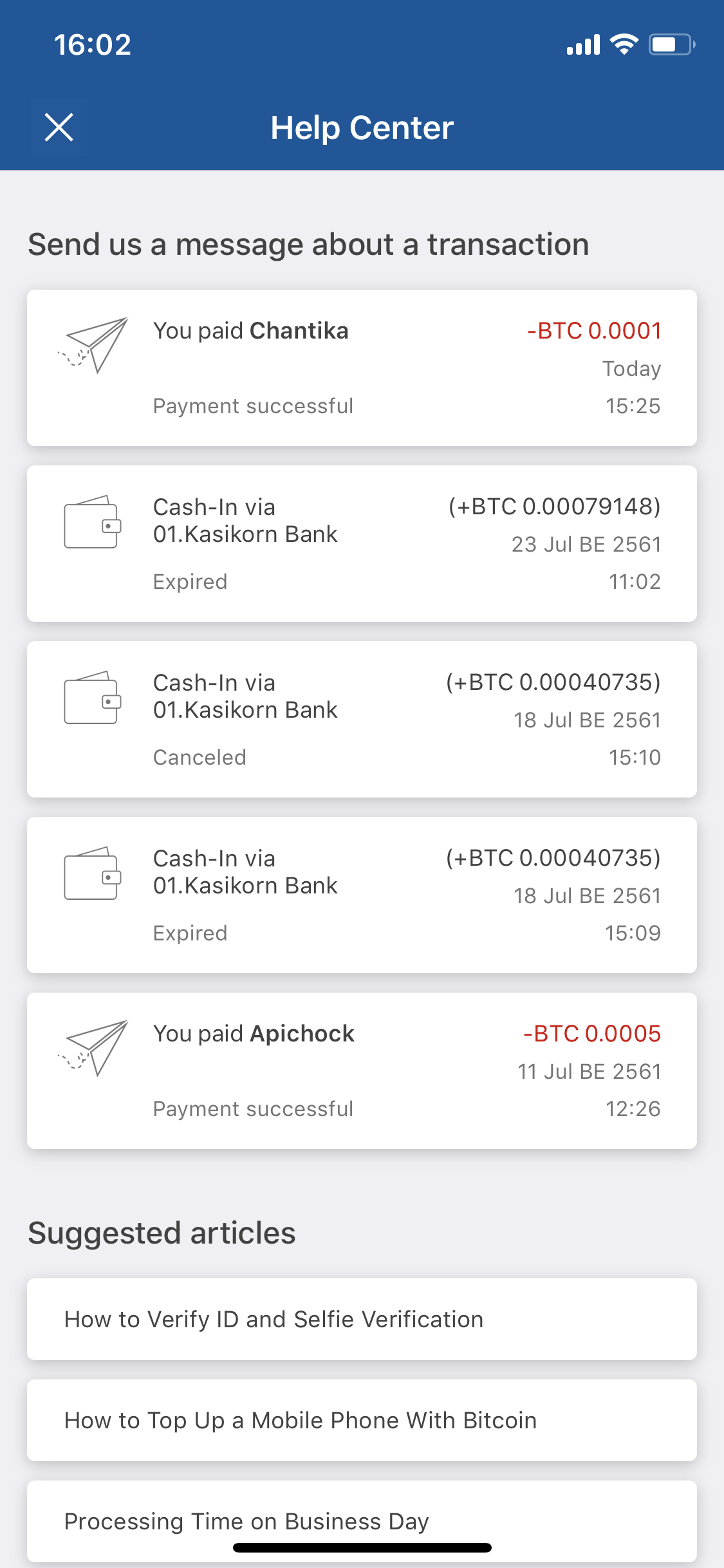
Task: Open Cash-In of +BTC 0.00079148
Action: click(x=362, y=543)
